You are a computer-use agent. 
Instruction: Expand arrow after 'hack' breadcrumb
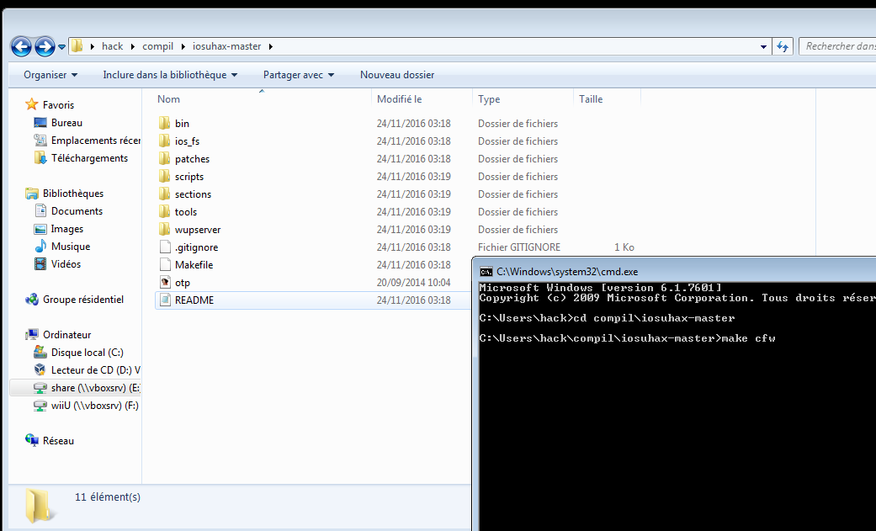132,46
